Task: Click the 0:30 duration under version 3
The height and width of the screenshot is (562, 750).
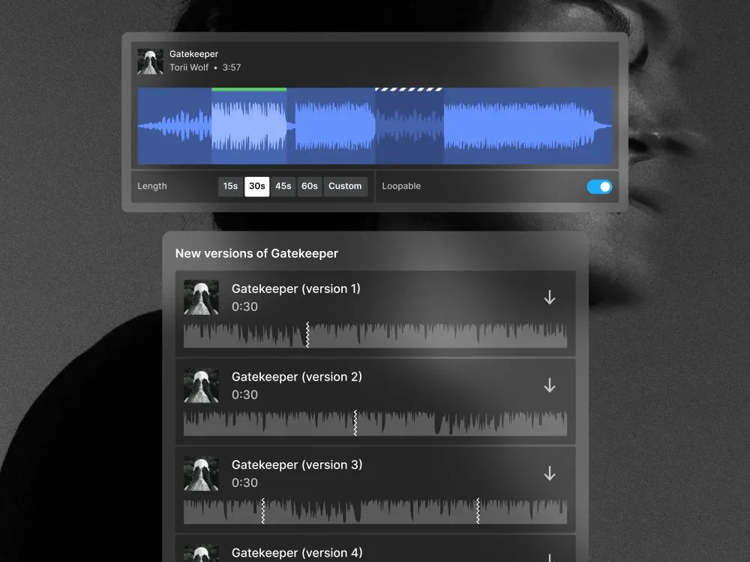Action: click(245, 483)
